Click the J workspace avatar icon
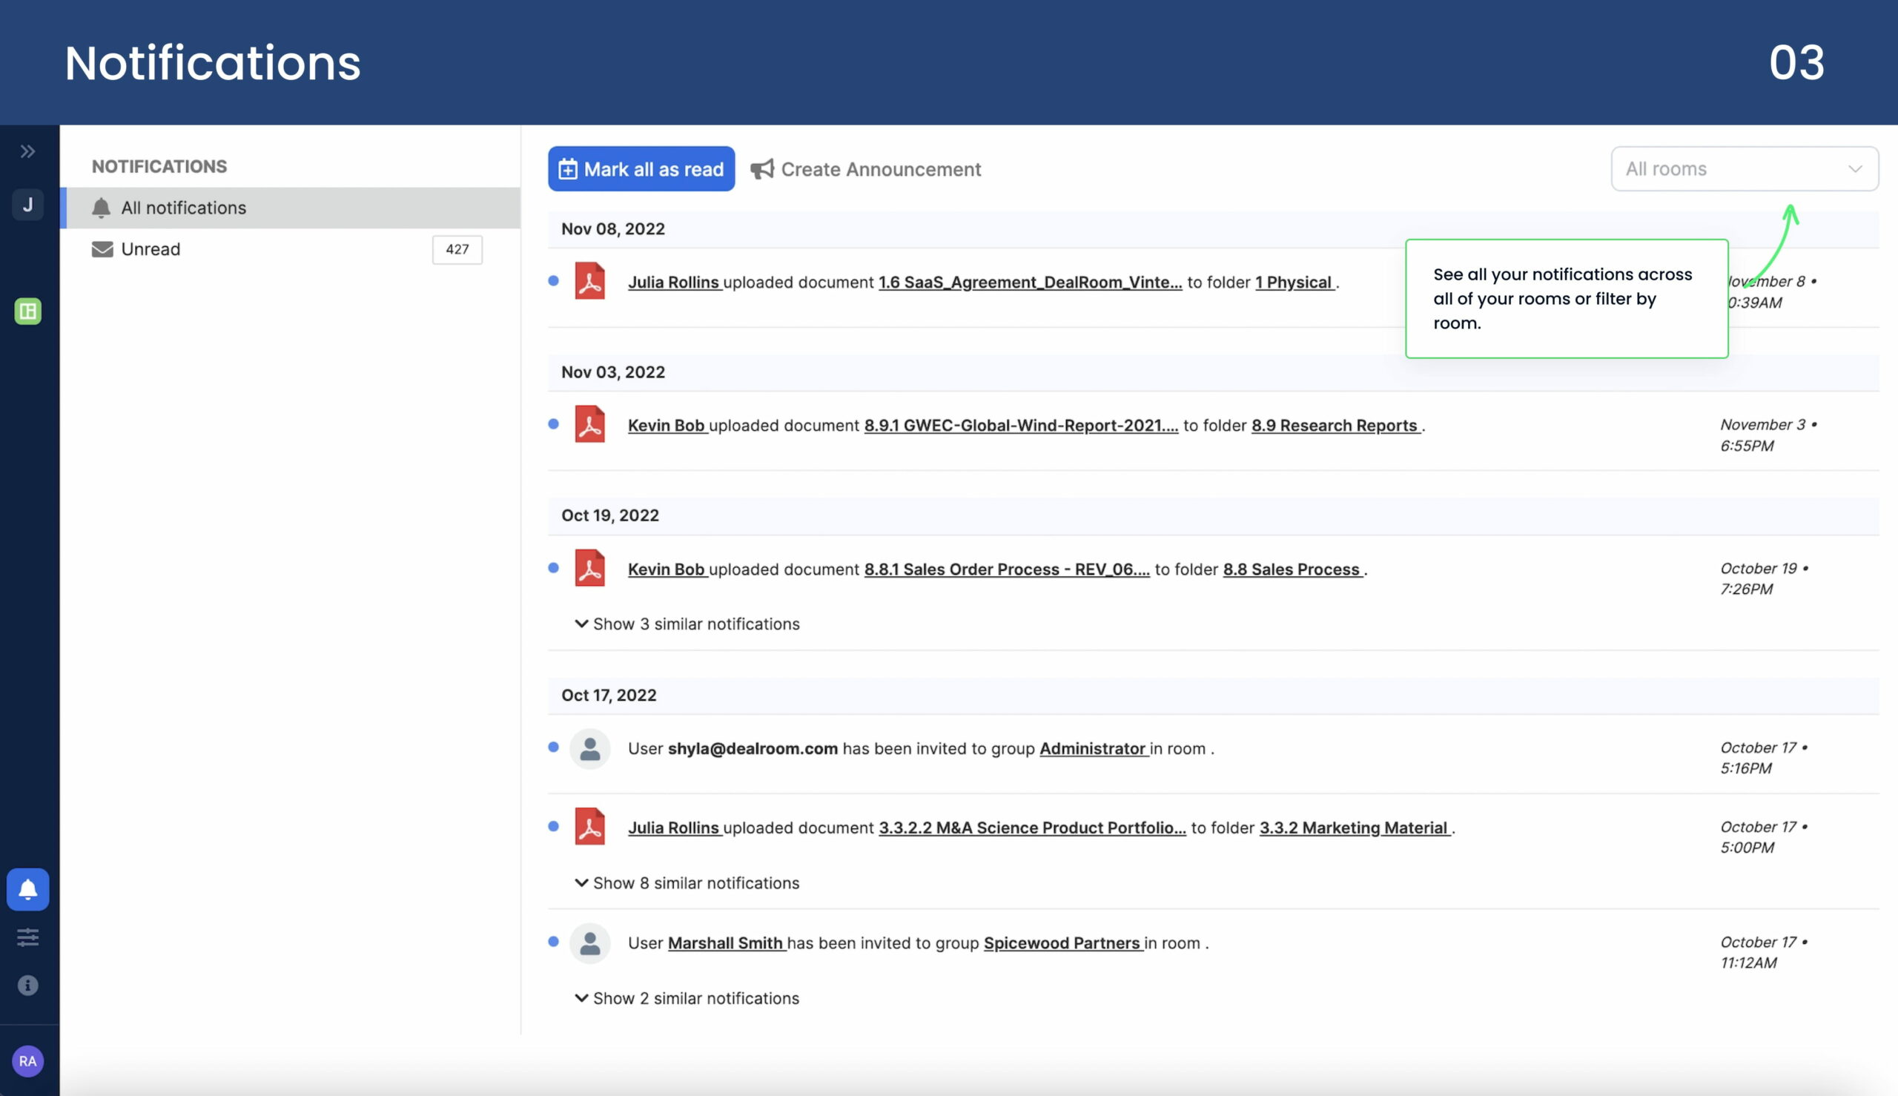The height and width of the screenshot is (1096, 1898). [28, 205]
